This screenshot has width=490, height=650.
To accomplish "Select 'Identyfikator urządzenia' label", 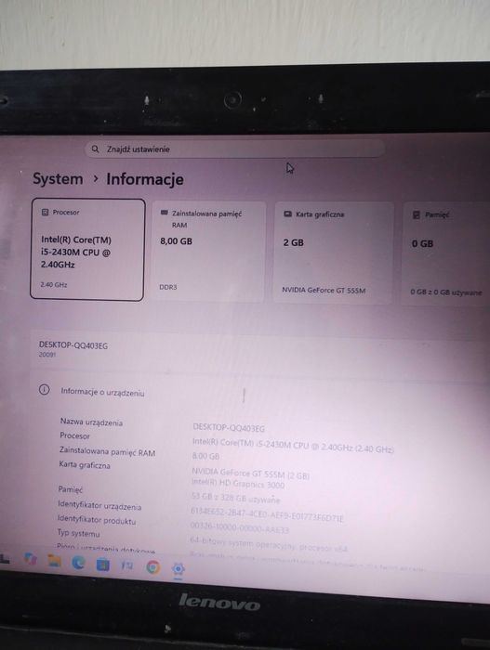I will coord(99,506).
